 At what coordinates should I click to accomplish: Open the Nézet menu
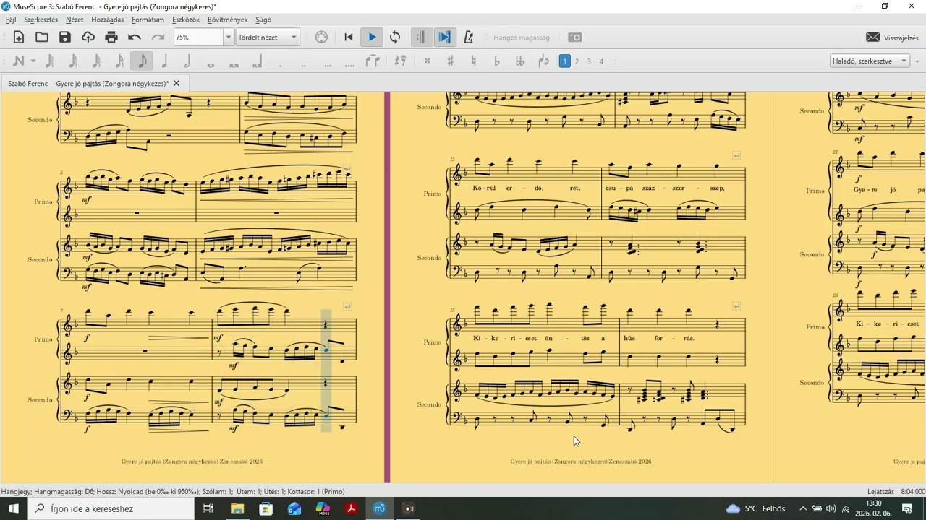75,19
